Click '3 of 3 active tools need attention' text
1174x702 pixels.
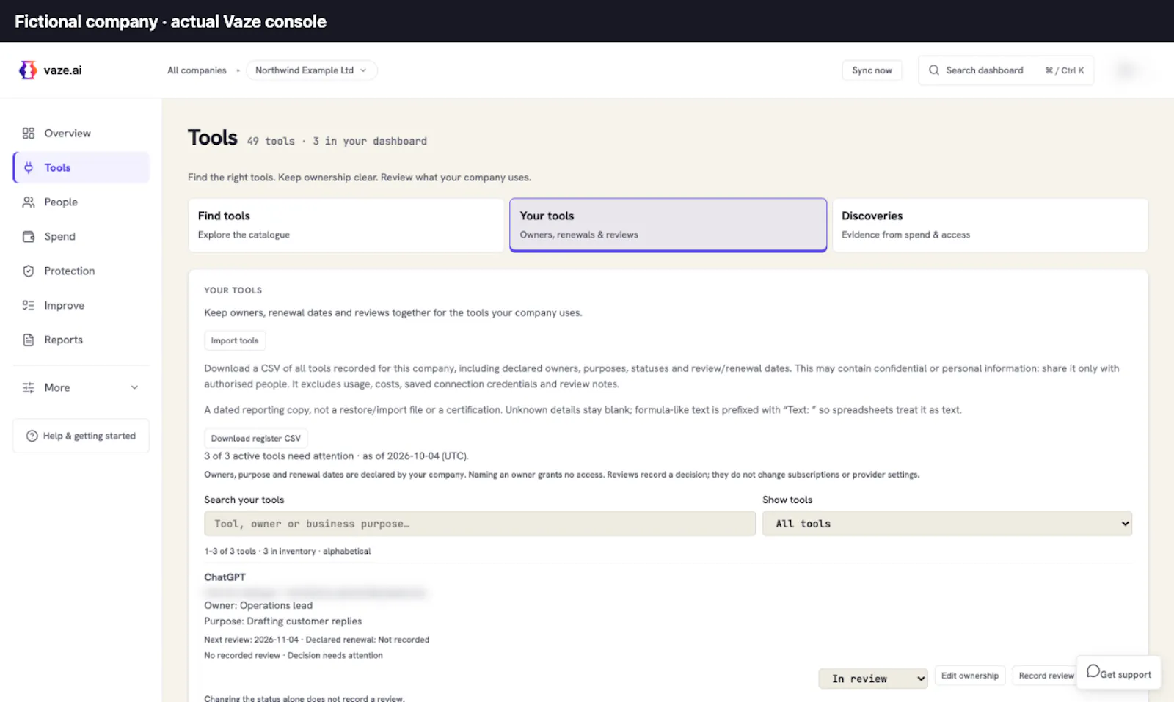click(x=279, y=456)
